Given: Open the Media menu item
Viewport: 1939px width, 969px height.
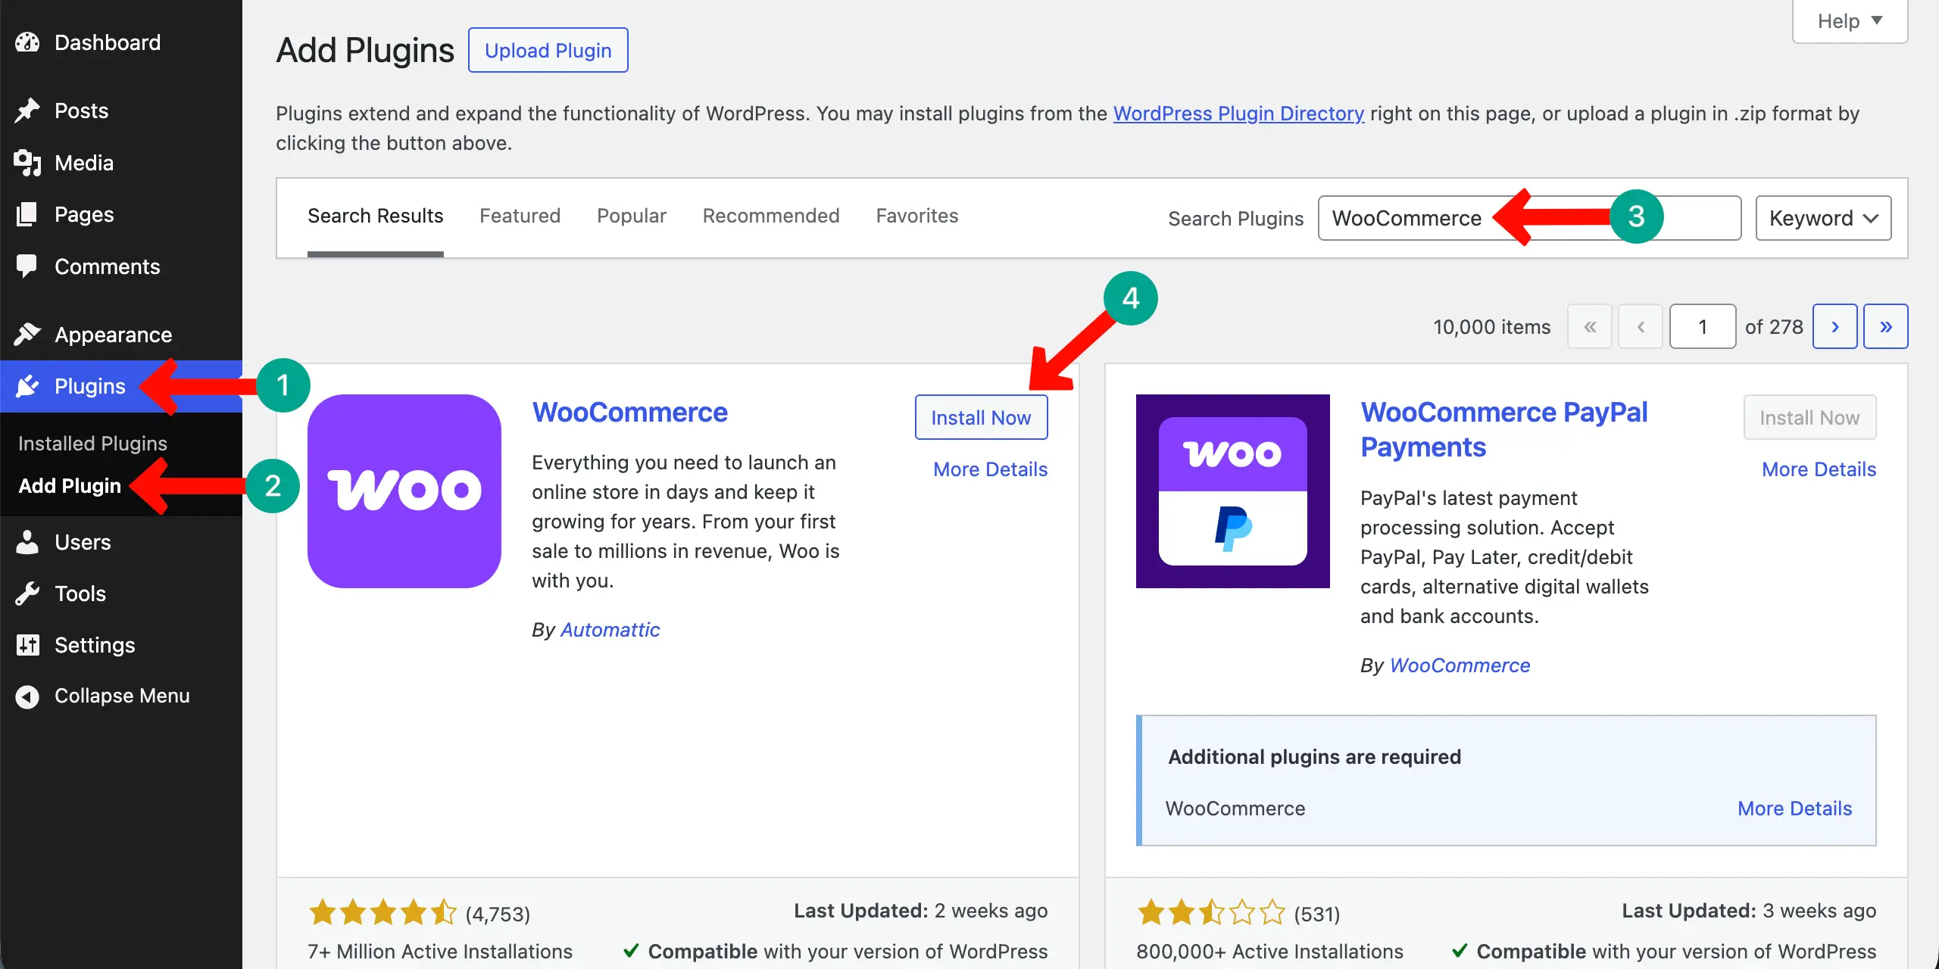Looking at the screenshot, I should tap(121, 163).
